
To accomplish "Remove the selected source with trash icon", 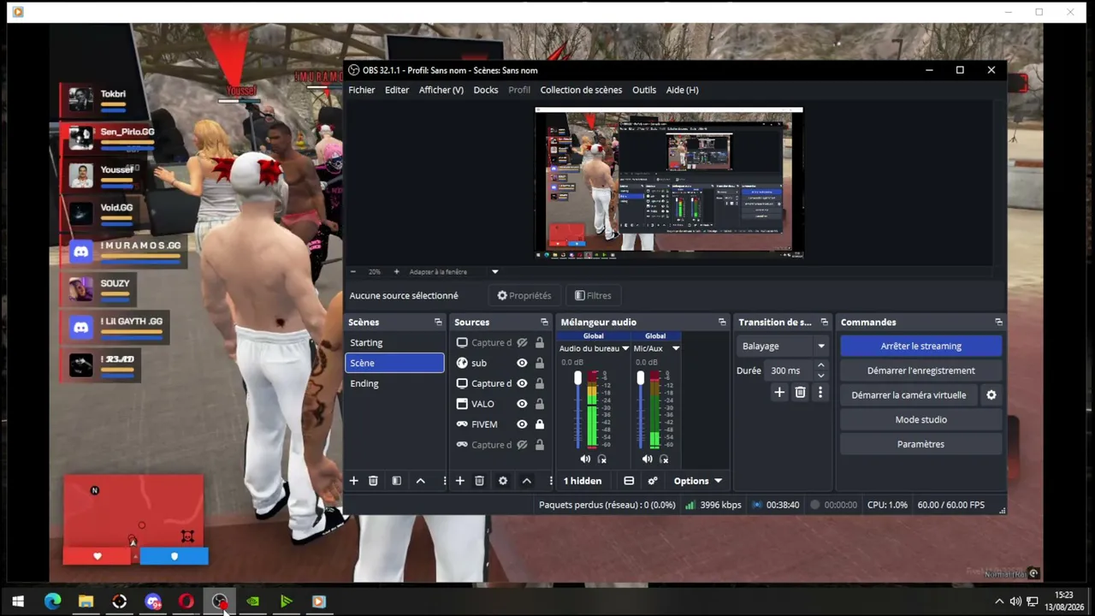I will point(479,481).
